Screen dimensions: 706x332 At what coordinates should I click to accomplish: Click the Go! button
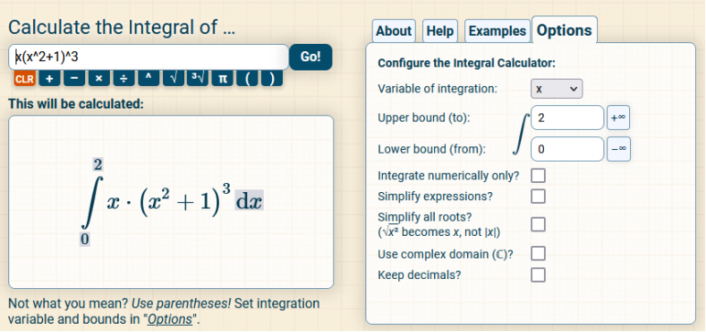pyautogui.click(x=310, y=57)
